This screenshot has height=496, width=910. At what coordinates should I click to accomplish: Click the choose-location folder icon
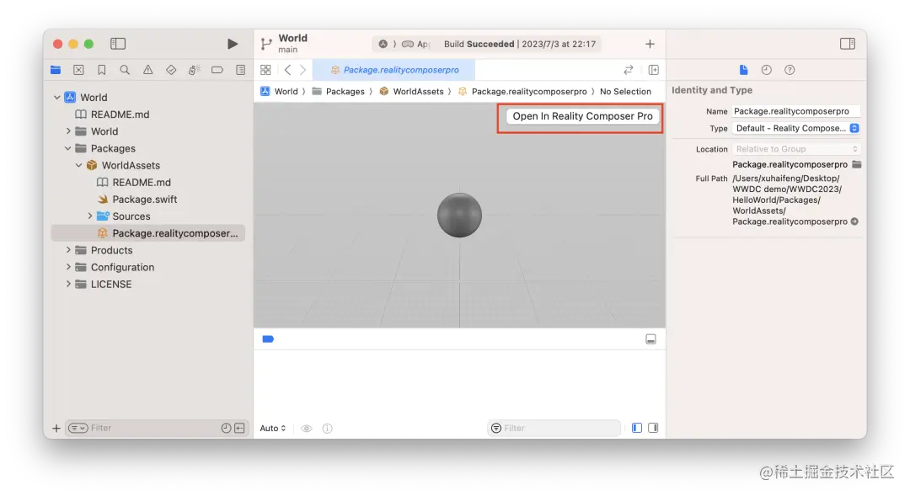coord(857,164)
